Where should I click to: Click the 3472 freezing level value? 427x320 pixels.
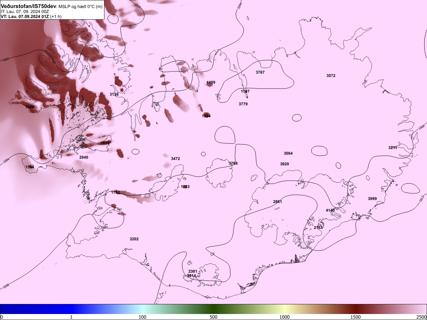pyautogui.click(x=175, y=159)
